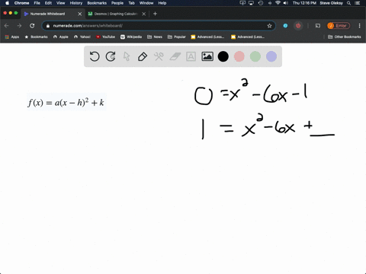Open the Wikipedia bookmark

[x=131, y=37]
